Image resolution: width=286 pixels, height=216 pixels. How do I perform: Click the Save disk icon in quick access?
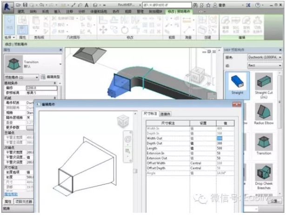pos(25,5)
